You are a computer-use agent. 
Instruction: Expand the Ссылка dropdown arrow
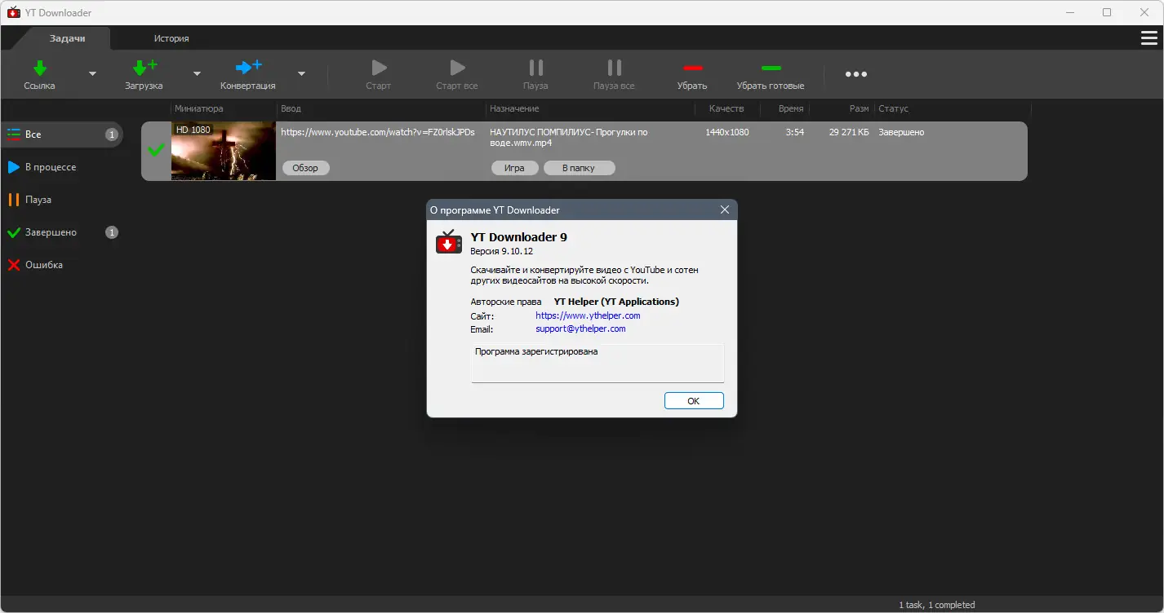(x=92, y=74)
